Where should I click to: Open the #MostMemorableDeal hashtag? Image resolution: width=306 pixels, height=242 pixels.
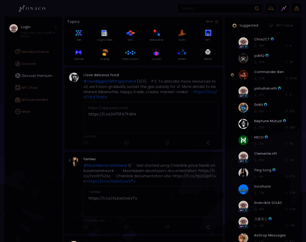[x=105, y=165]
